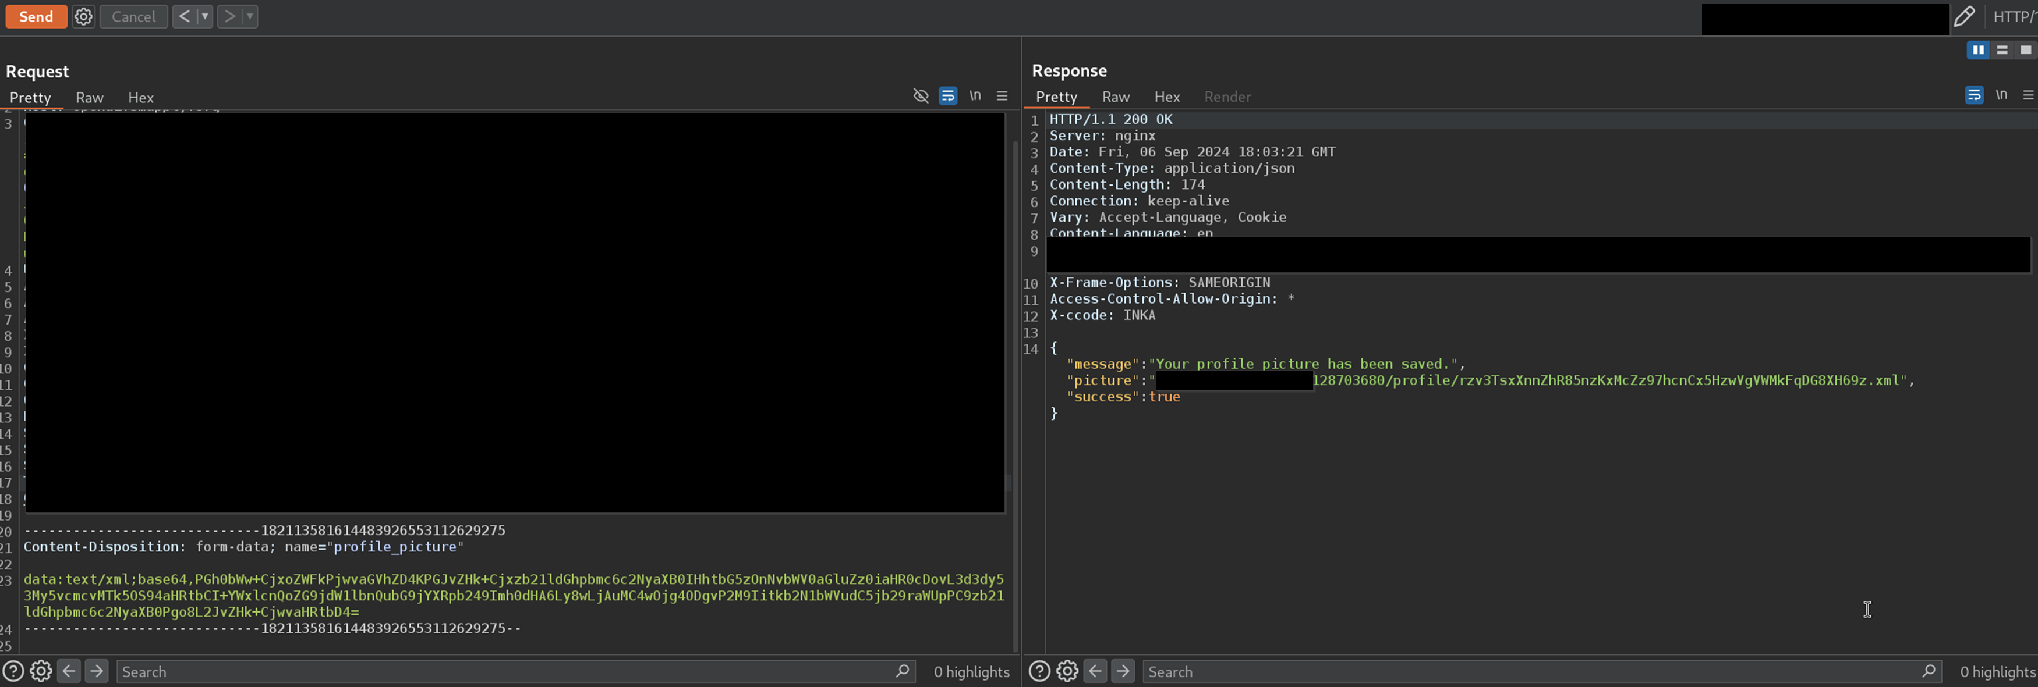
Task: Open the Response search help icon
Action: (x=1039, y=671)
